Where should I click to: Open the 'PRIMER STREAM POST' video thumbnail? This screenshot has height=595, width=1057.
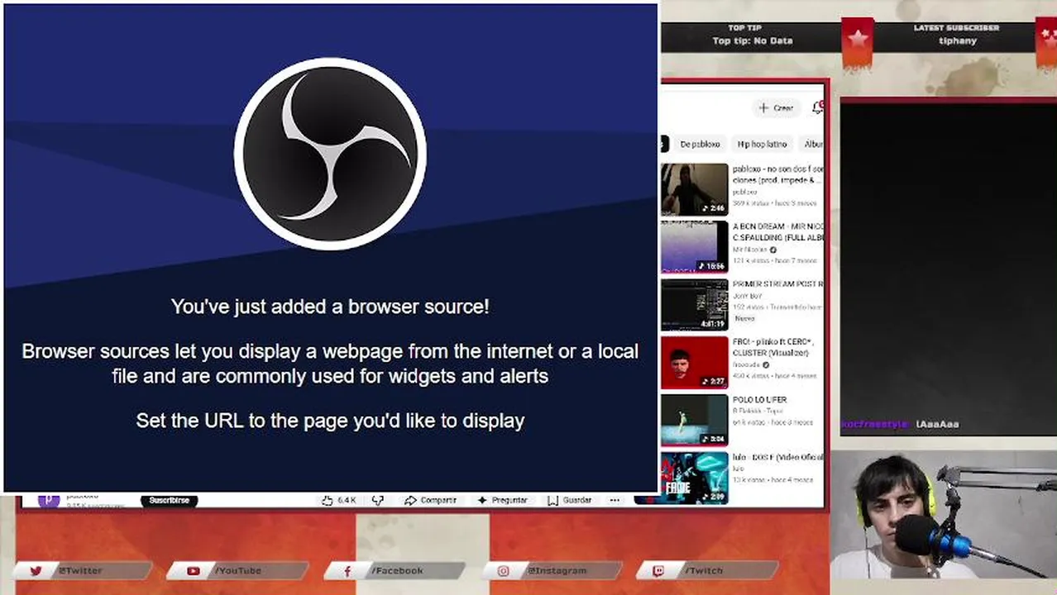[695, 304]
